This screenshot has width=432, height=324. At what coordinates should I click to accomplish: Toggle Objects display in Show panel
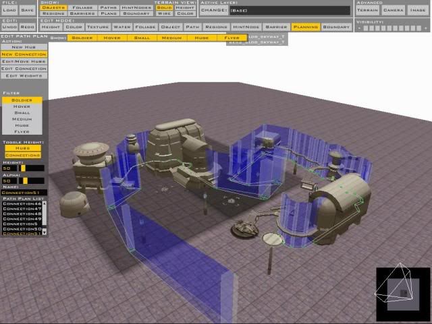tap(53, 7)
